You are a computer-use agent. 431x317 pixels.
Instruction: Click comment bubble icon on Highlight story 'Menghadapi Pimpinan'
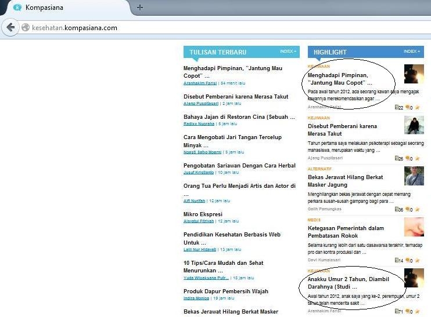[x=407, y=107]
